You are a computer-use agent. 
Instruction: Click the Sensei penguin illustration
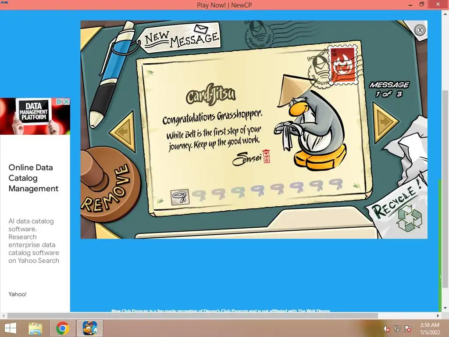coord(311,123)
